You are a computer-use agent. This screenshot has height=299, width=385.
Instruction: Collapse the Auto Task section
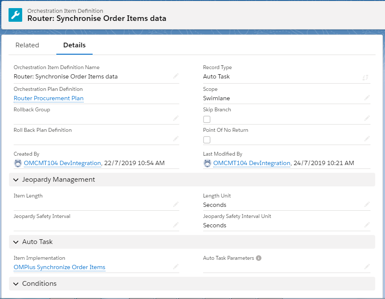point(16,241)
